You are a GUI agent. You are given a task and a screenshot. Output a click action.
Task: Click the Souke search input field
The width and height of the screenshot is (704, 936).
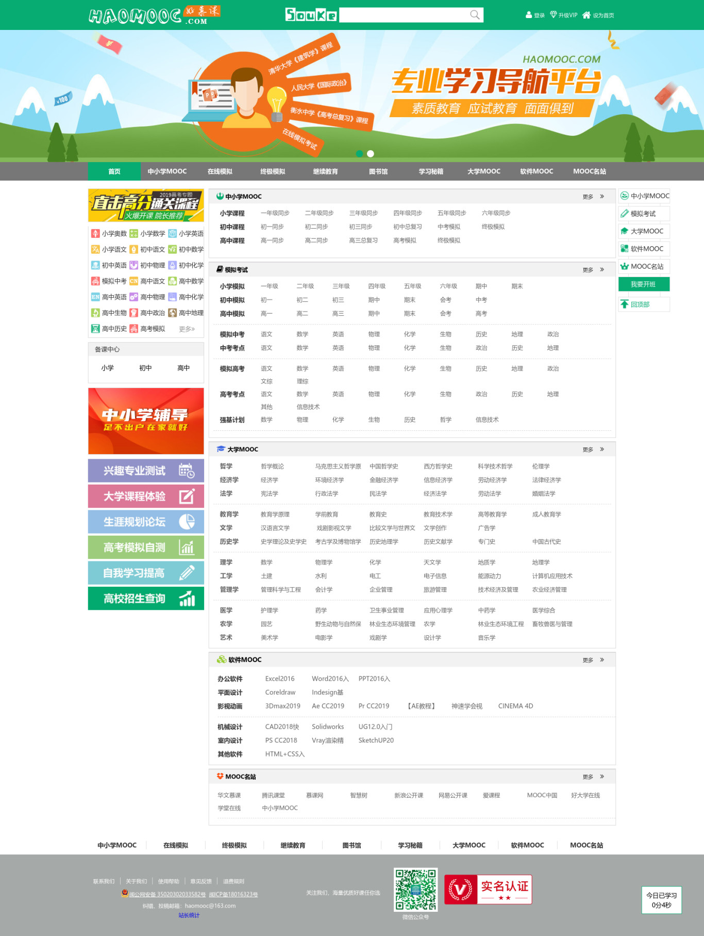coord(404,15)
